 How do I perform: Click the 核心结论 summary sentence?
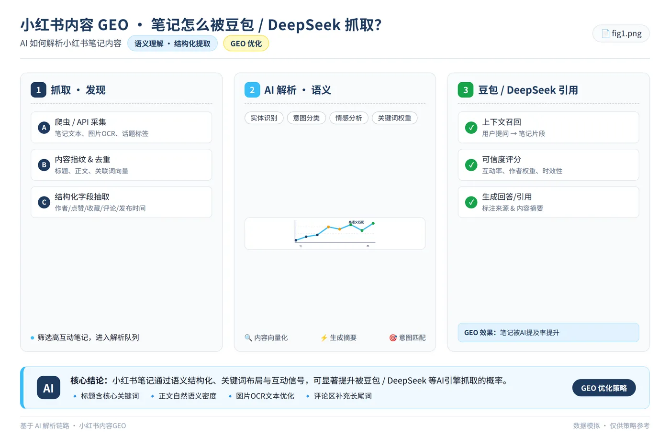290,381
